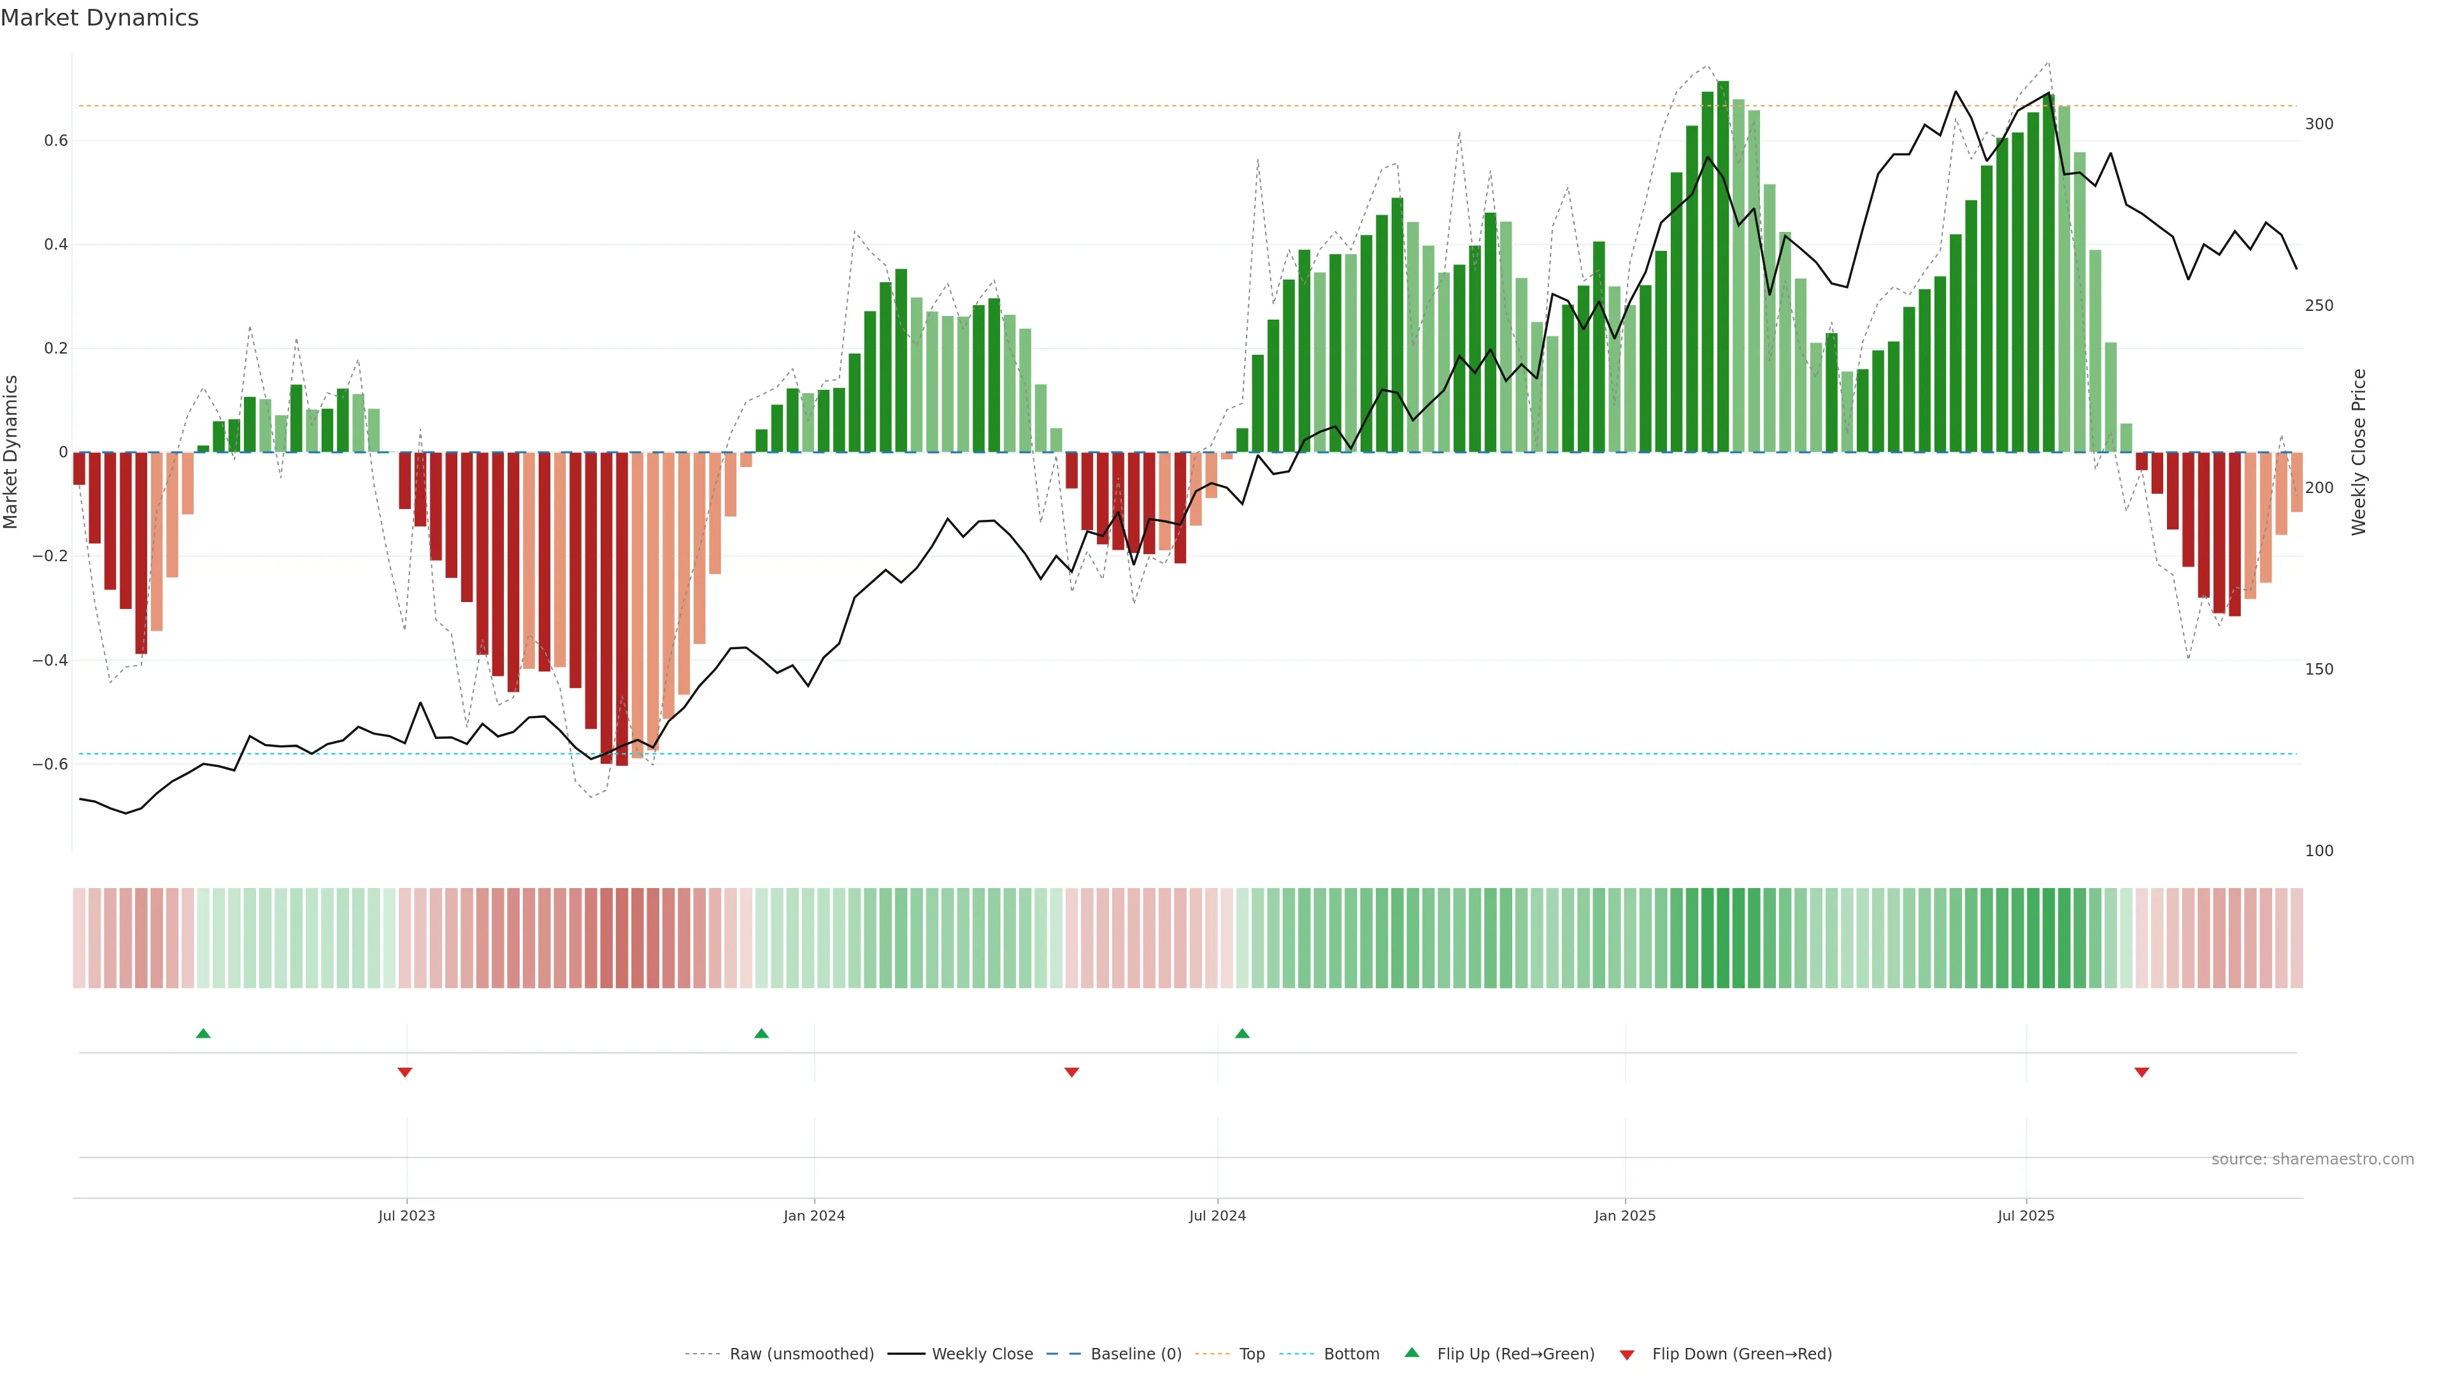Toggle the Weekly Close legend entry
The image size is (2446, 1376).
point(982,1354)
